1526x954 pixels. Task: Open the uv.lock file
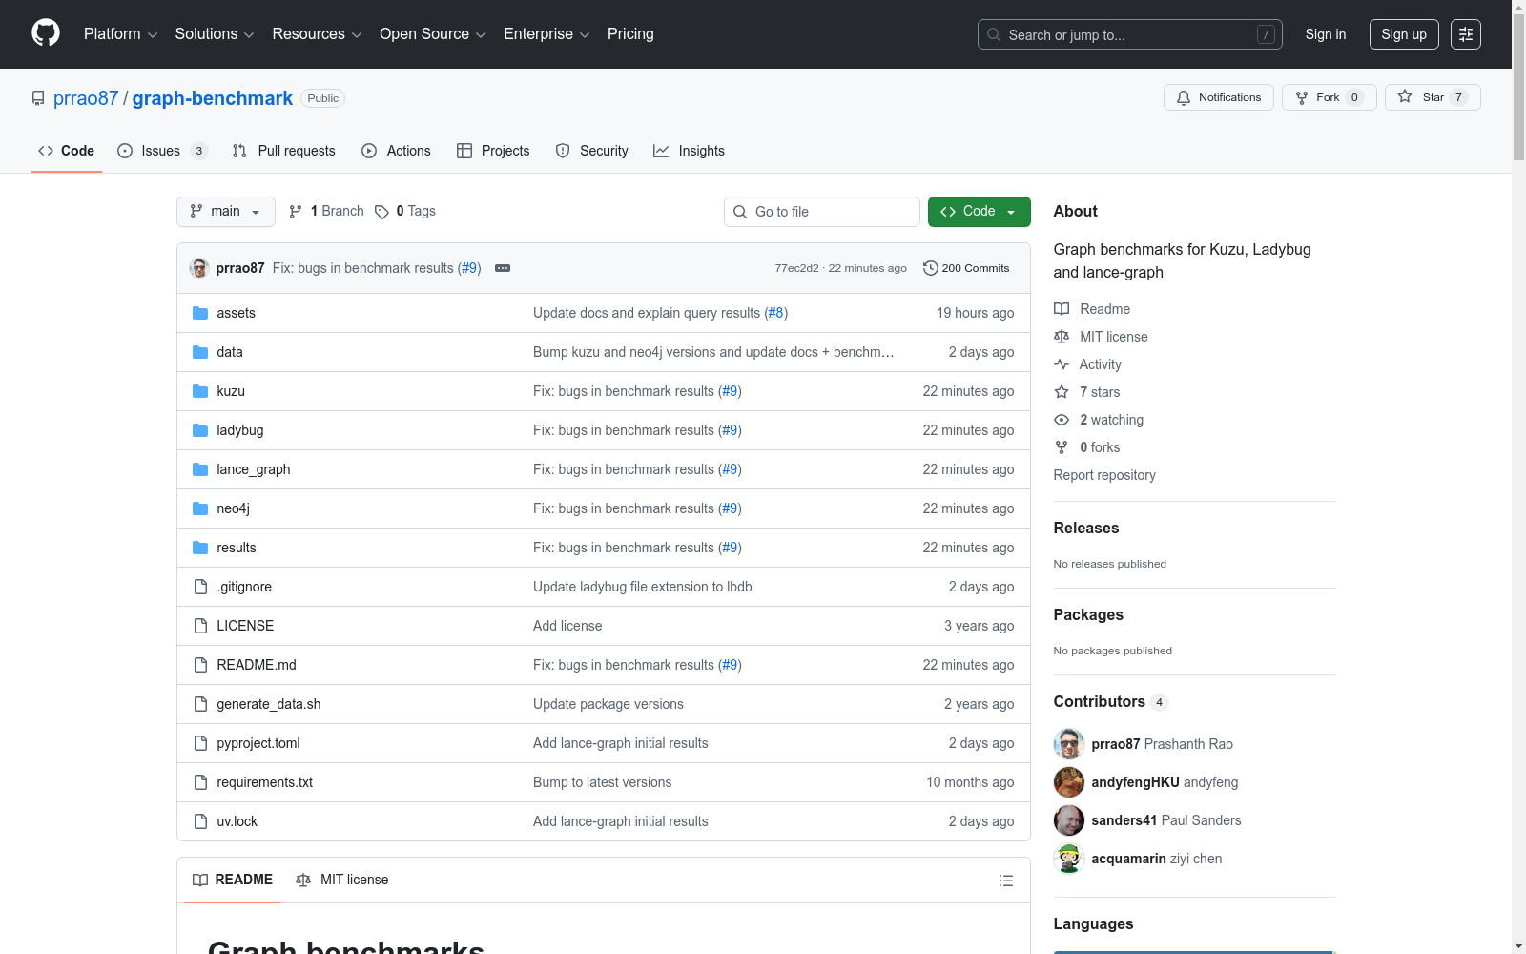tap(237, 821)
